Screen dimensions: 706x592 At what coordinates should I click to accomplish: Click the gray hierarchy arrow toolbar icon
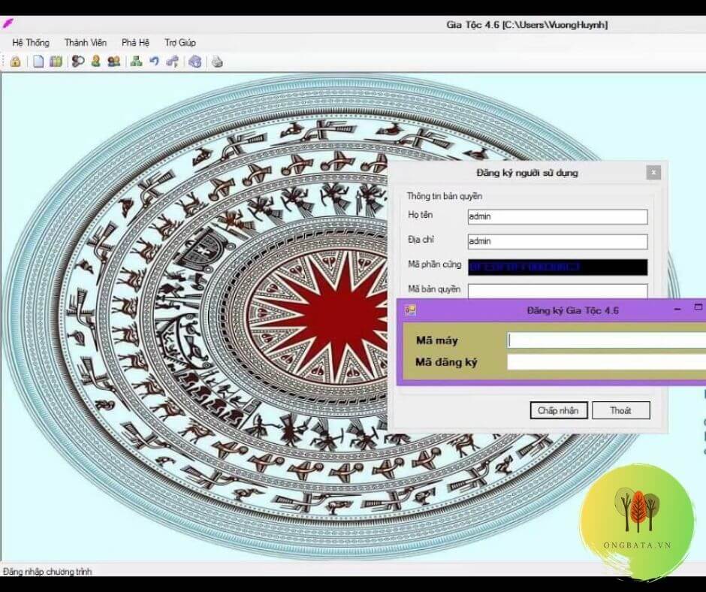(172, 62)
